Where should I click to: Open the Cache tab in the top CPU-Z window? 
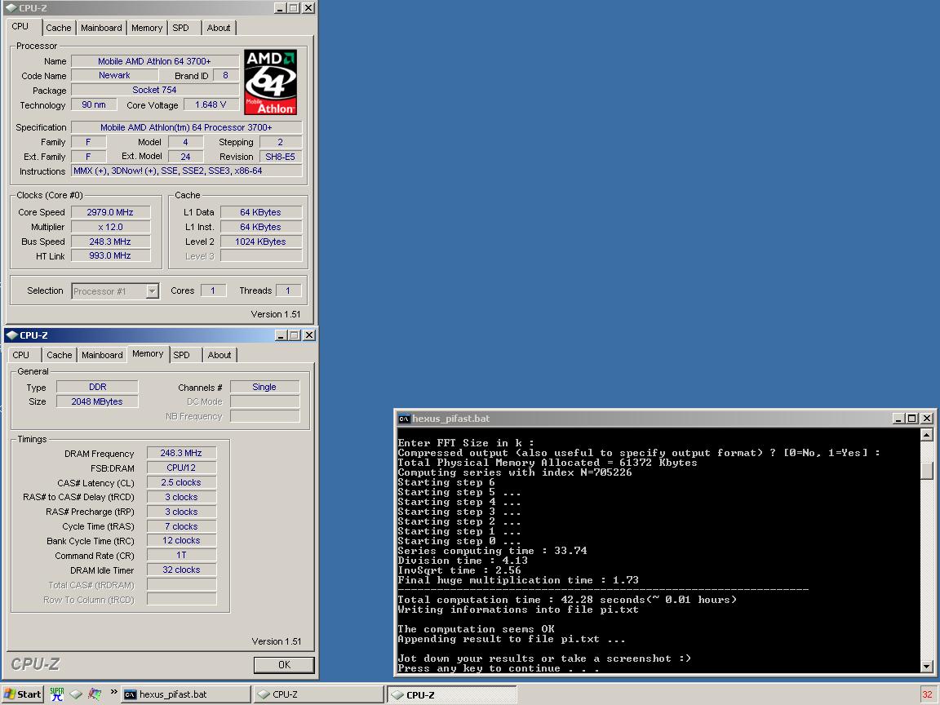[x=58, y=28]
